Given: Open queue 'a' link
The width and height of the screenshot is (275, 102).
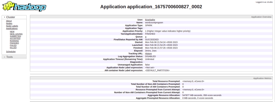Looking at the screenshot, I should (146, 37).
